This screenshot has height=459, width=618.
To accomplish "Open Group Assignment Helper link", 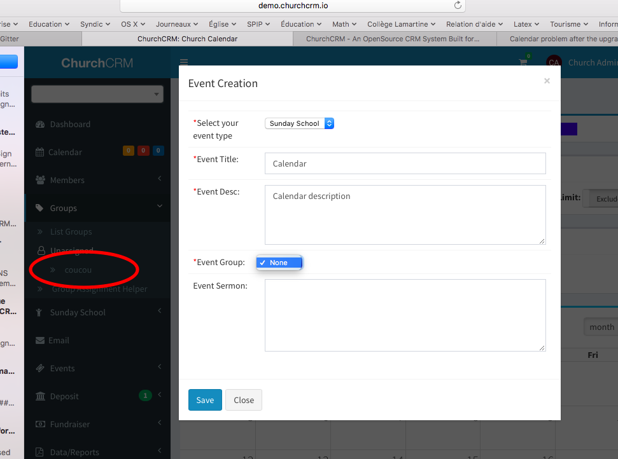I will 100,289.
